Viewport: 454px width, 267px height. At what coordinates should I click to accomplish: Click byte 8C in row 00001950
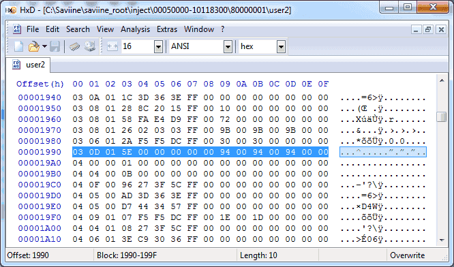[x=143, y=108]
